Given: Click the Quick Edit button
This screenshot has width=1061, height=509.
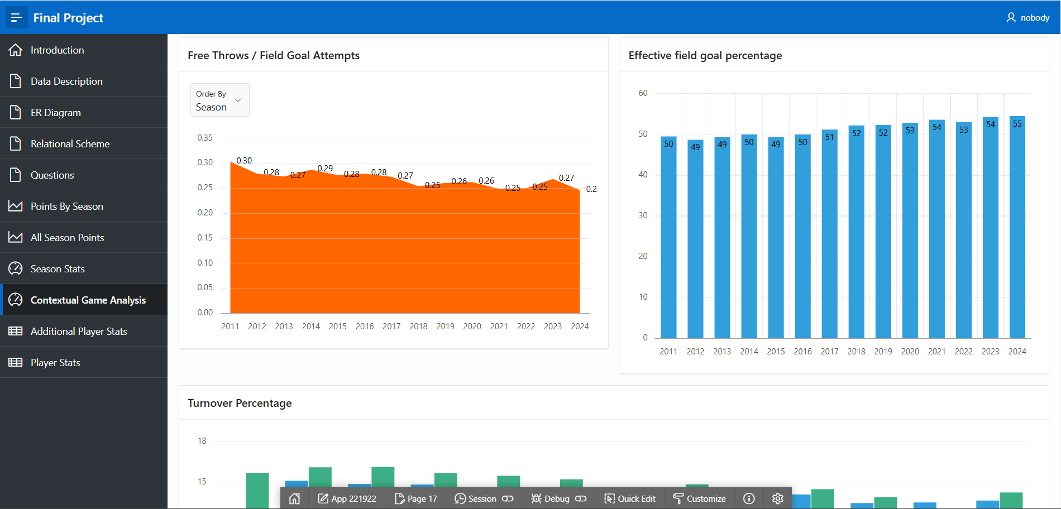Looking at the screenshot, I should tap(630, 498).
